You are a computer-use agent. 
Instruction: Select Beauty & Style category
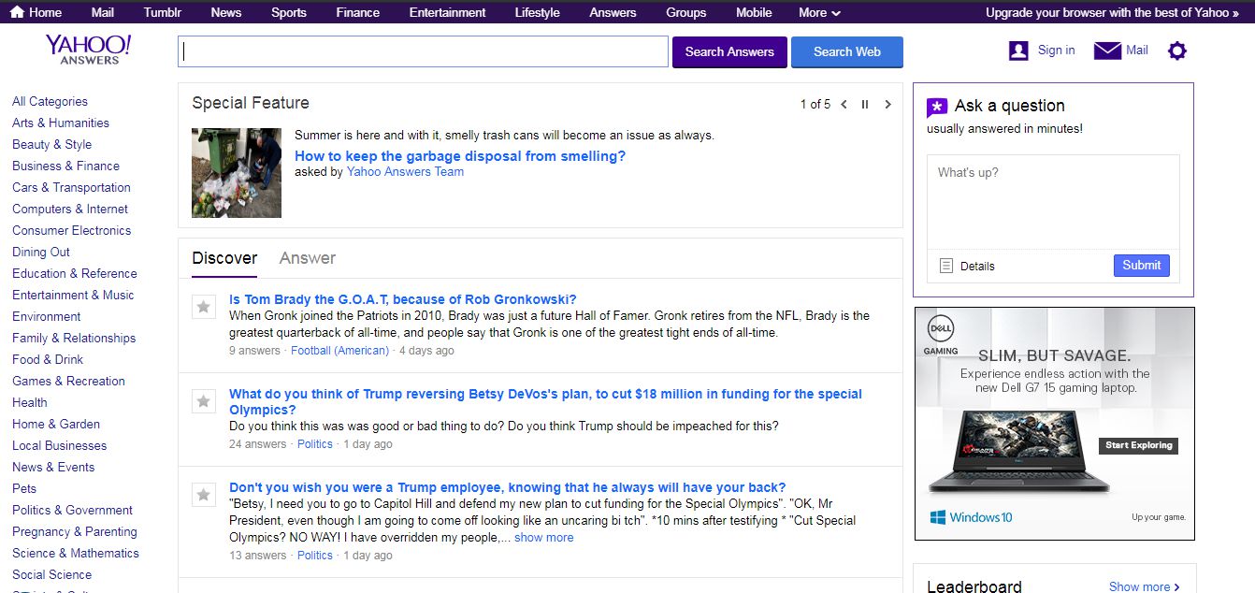pyautogui.click(x=51, y=144)
